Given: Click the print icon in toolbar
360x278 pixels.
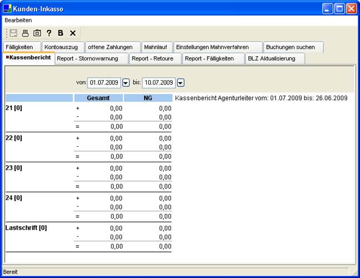Looking at the screenshot, I should click(x=25, y=33).
